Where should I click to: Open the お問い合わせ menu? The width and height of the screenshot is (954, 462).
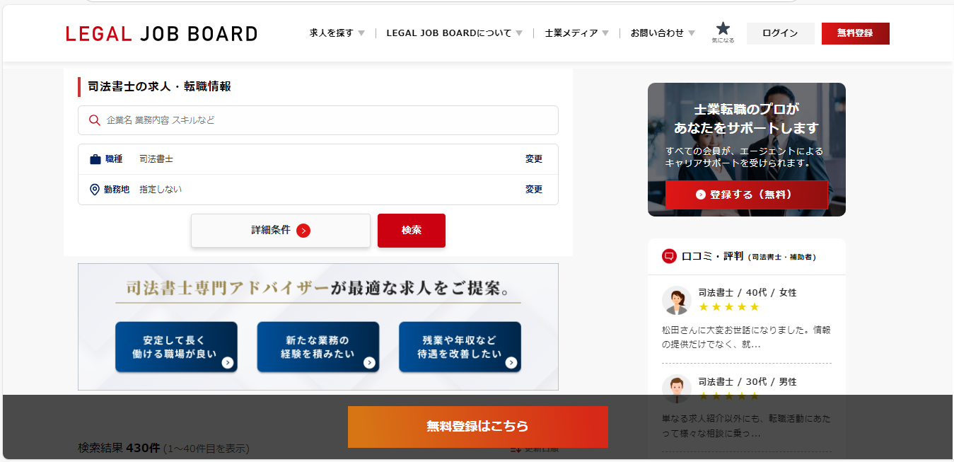coord(663,33)
